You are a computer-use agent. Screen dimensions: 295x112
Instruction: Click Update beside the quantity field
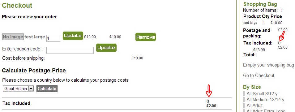73,36
